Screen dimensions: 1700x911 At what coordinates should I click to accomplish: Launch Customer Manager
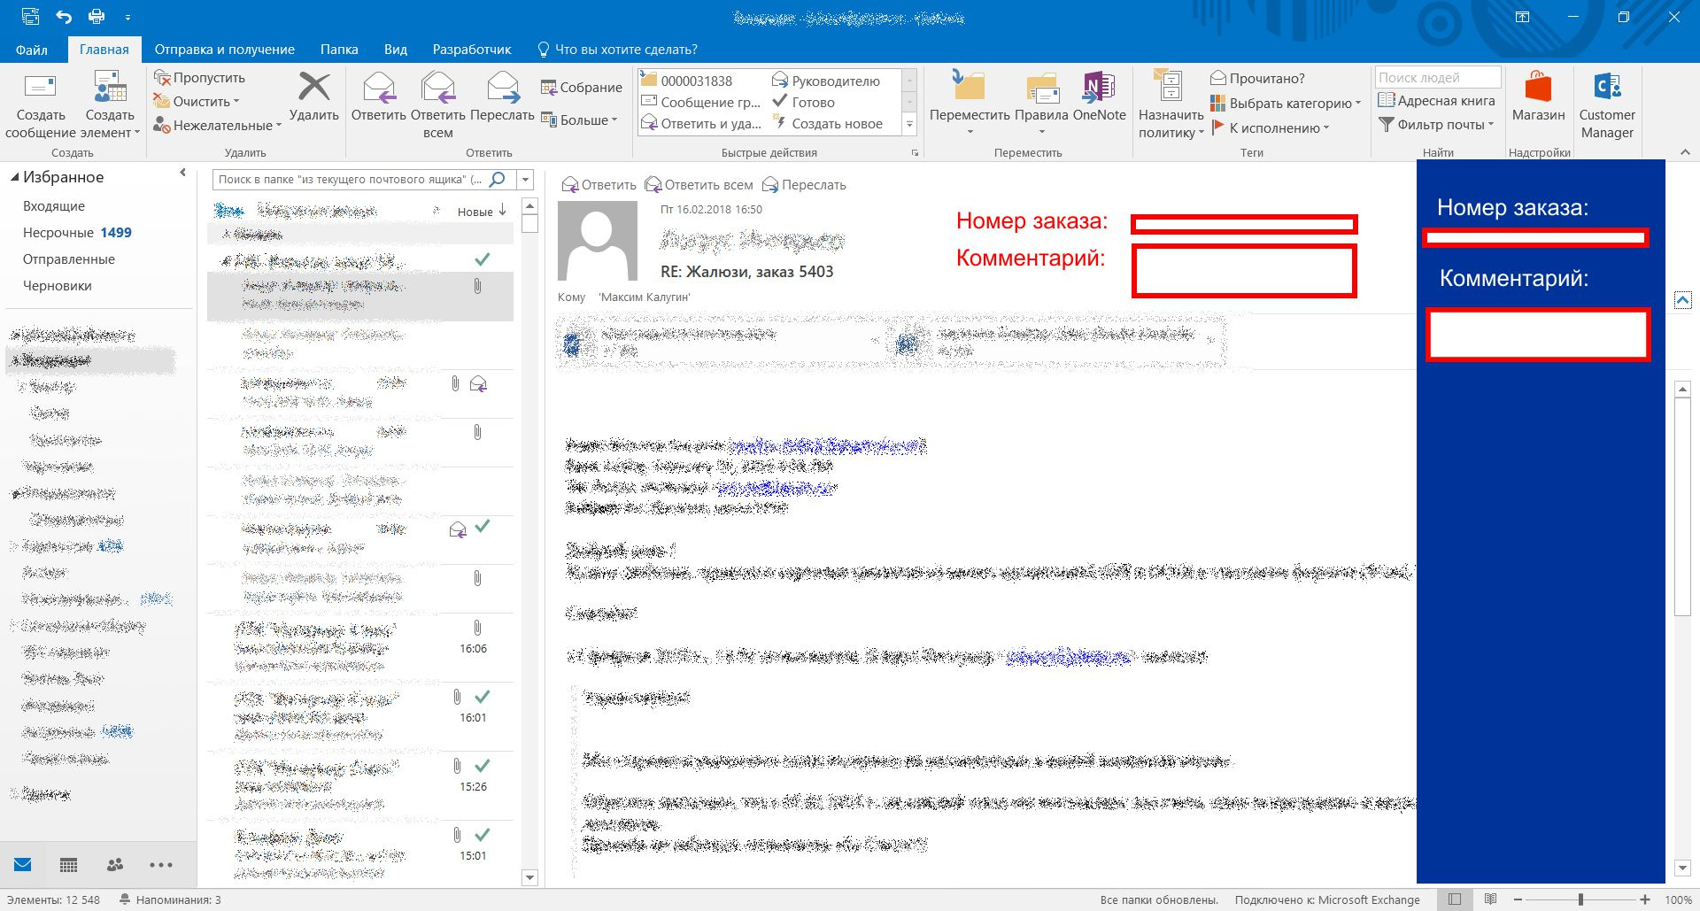(1607, 105)
